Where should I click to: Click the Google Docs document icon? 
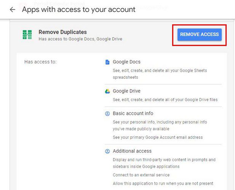(107, 62)
